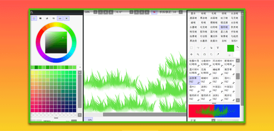Select the rotate view tool
The image size is (274, 131).
205,54
